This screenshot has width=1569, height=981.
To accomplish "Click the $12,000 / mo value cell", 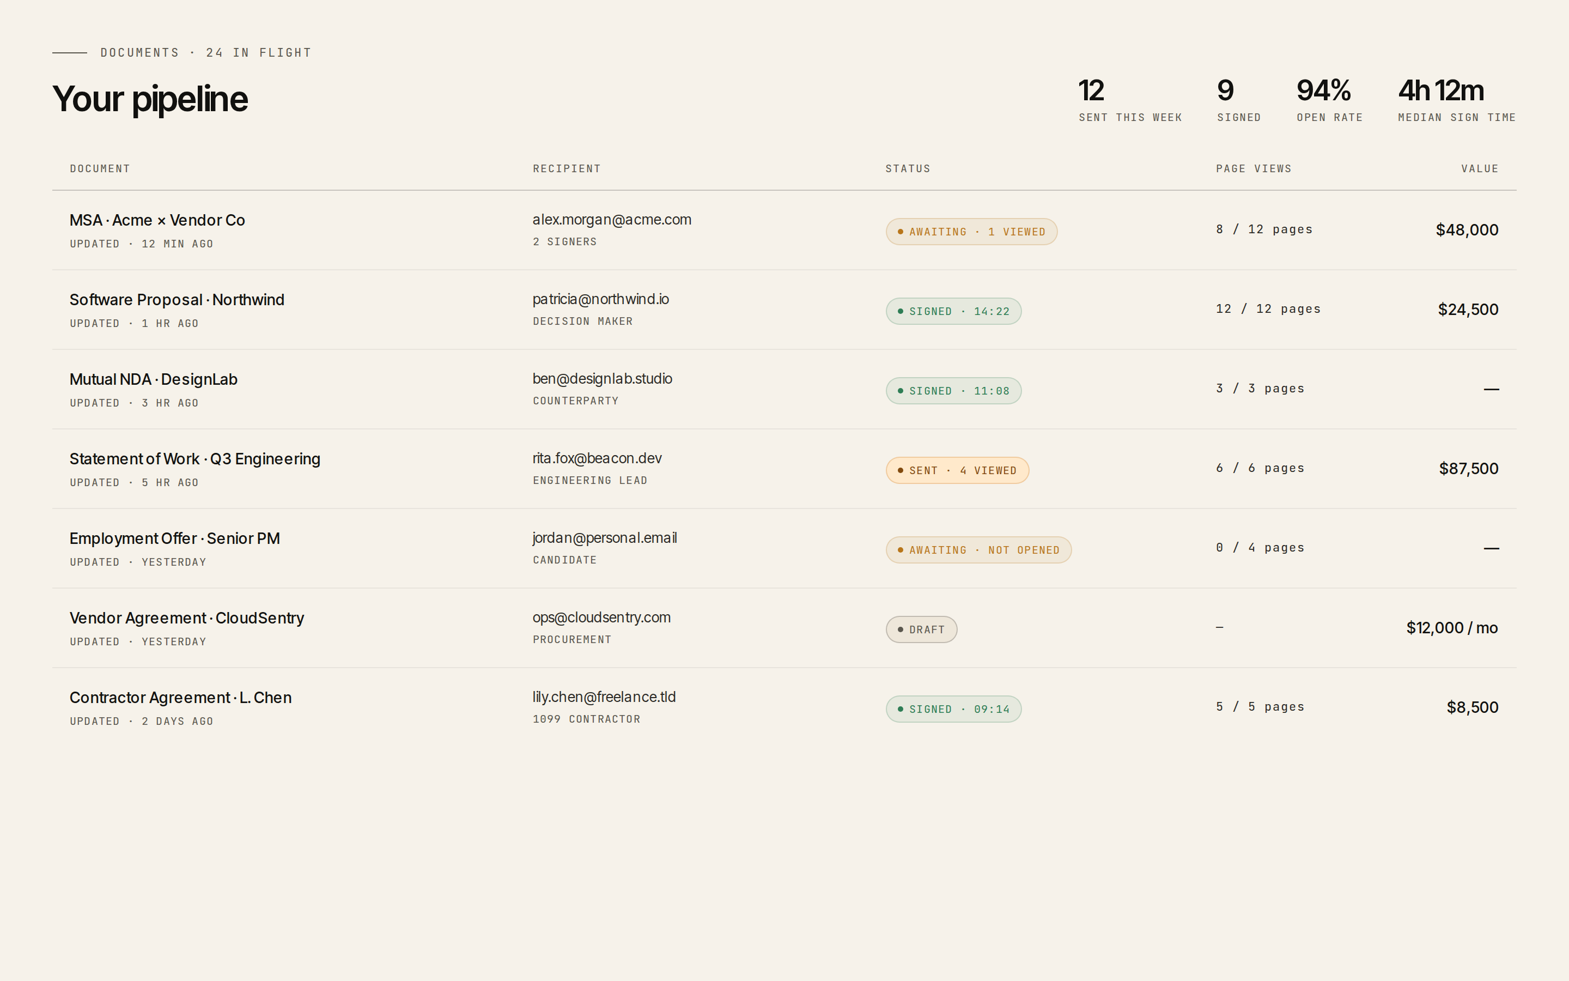I will (x=1452, y=628).
